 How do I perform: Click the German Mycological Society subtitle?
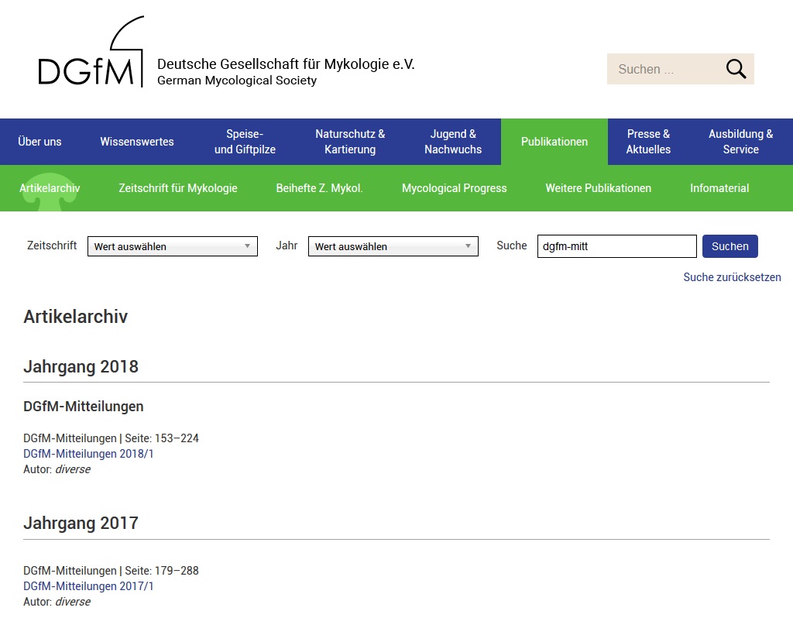[237, 81]
